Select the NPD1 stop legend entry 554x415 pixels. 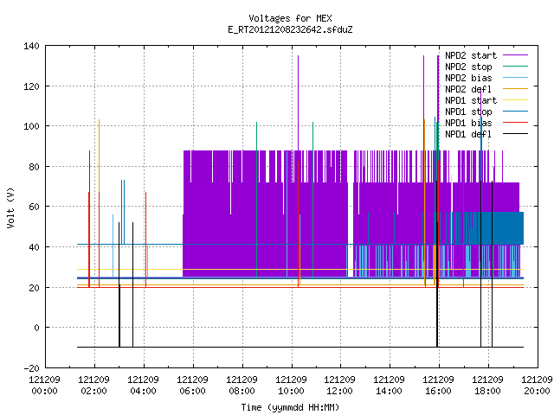click(468, 112)
